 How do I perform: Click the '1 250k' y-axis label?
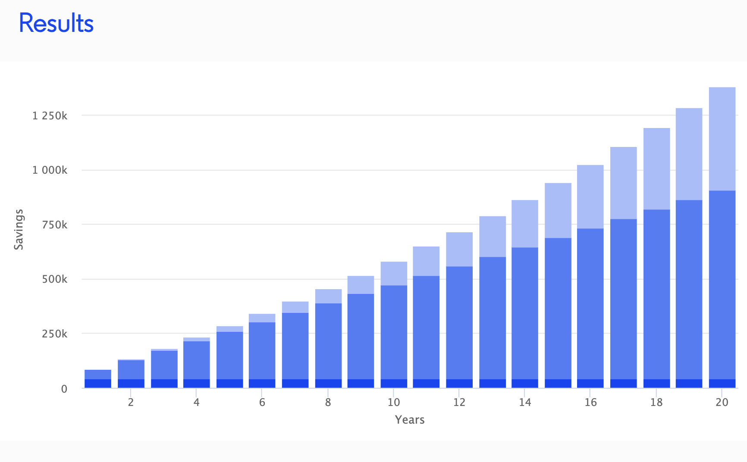50,115
